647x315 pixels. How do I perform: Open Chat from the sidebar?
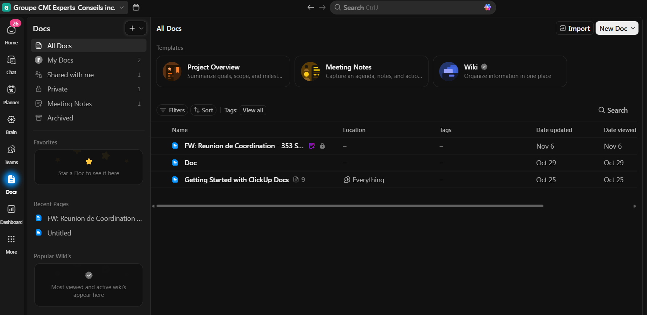click(x=11, y=60)
